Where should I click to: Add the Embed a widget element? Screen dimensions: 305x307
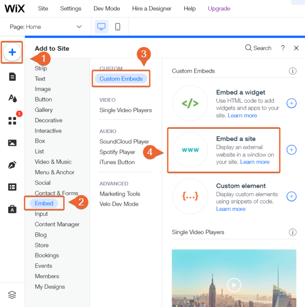(x=291, y=103)
